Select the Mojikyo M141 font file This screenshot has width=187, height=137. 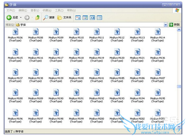(x=97, y=76)
